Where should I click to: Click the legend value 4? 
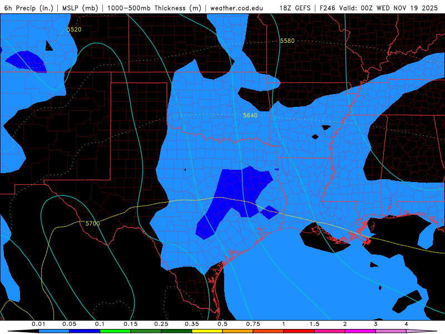point(406,324)
